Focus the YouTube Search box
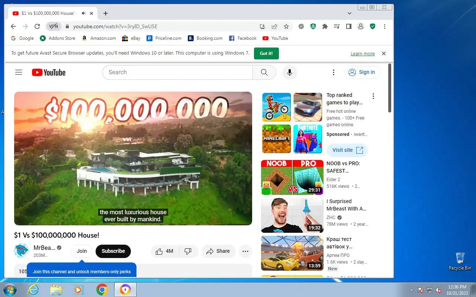 click(178, 72)
